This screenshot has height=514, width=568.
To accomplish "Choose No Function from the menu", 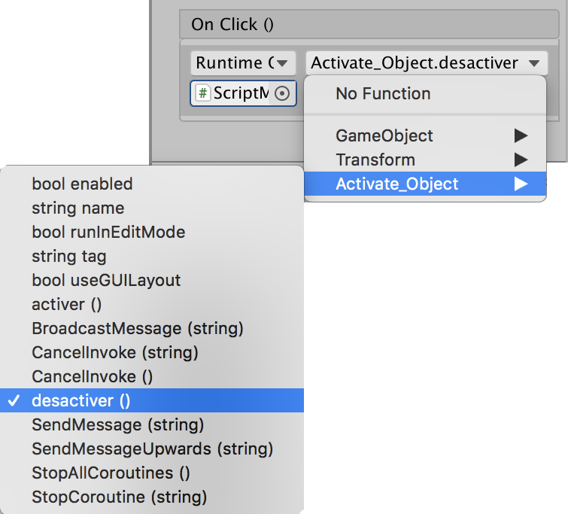I will [383, 94].
